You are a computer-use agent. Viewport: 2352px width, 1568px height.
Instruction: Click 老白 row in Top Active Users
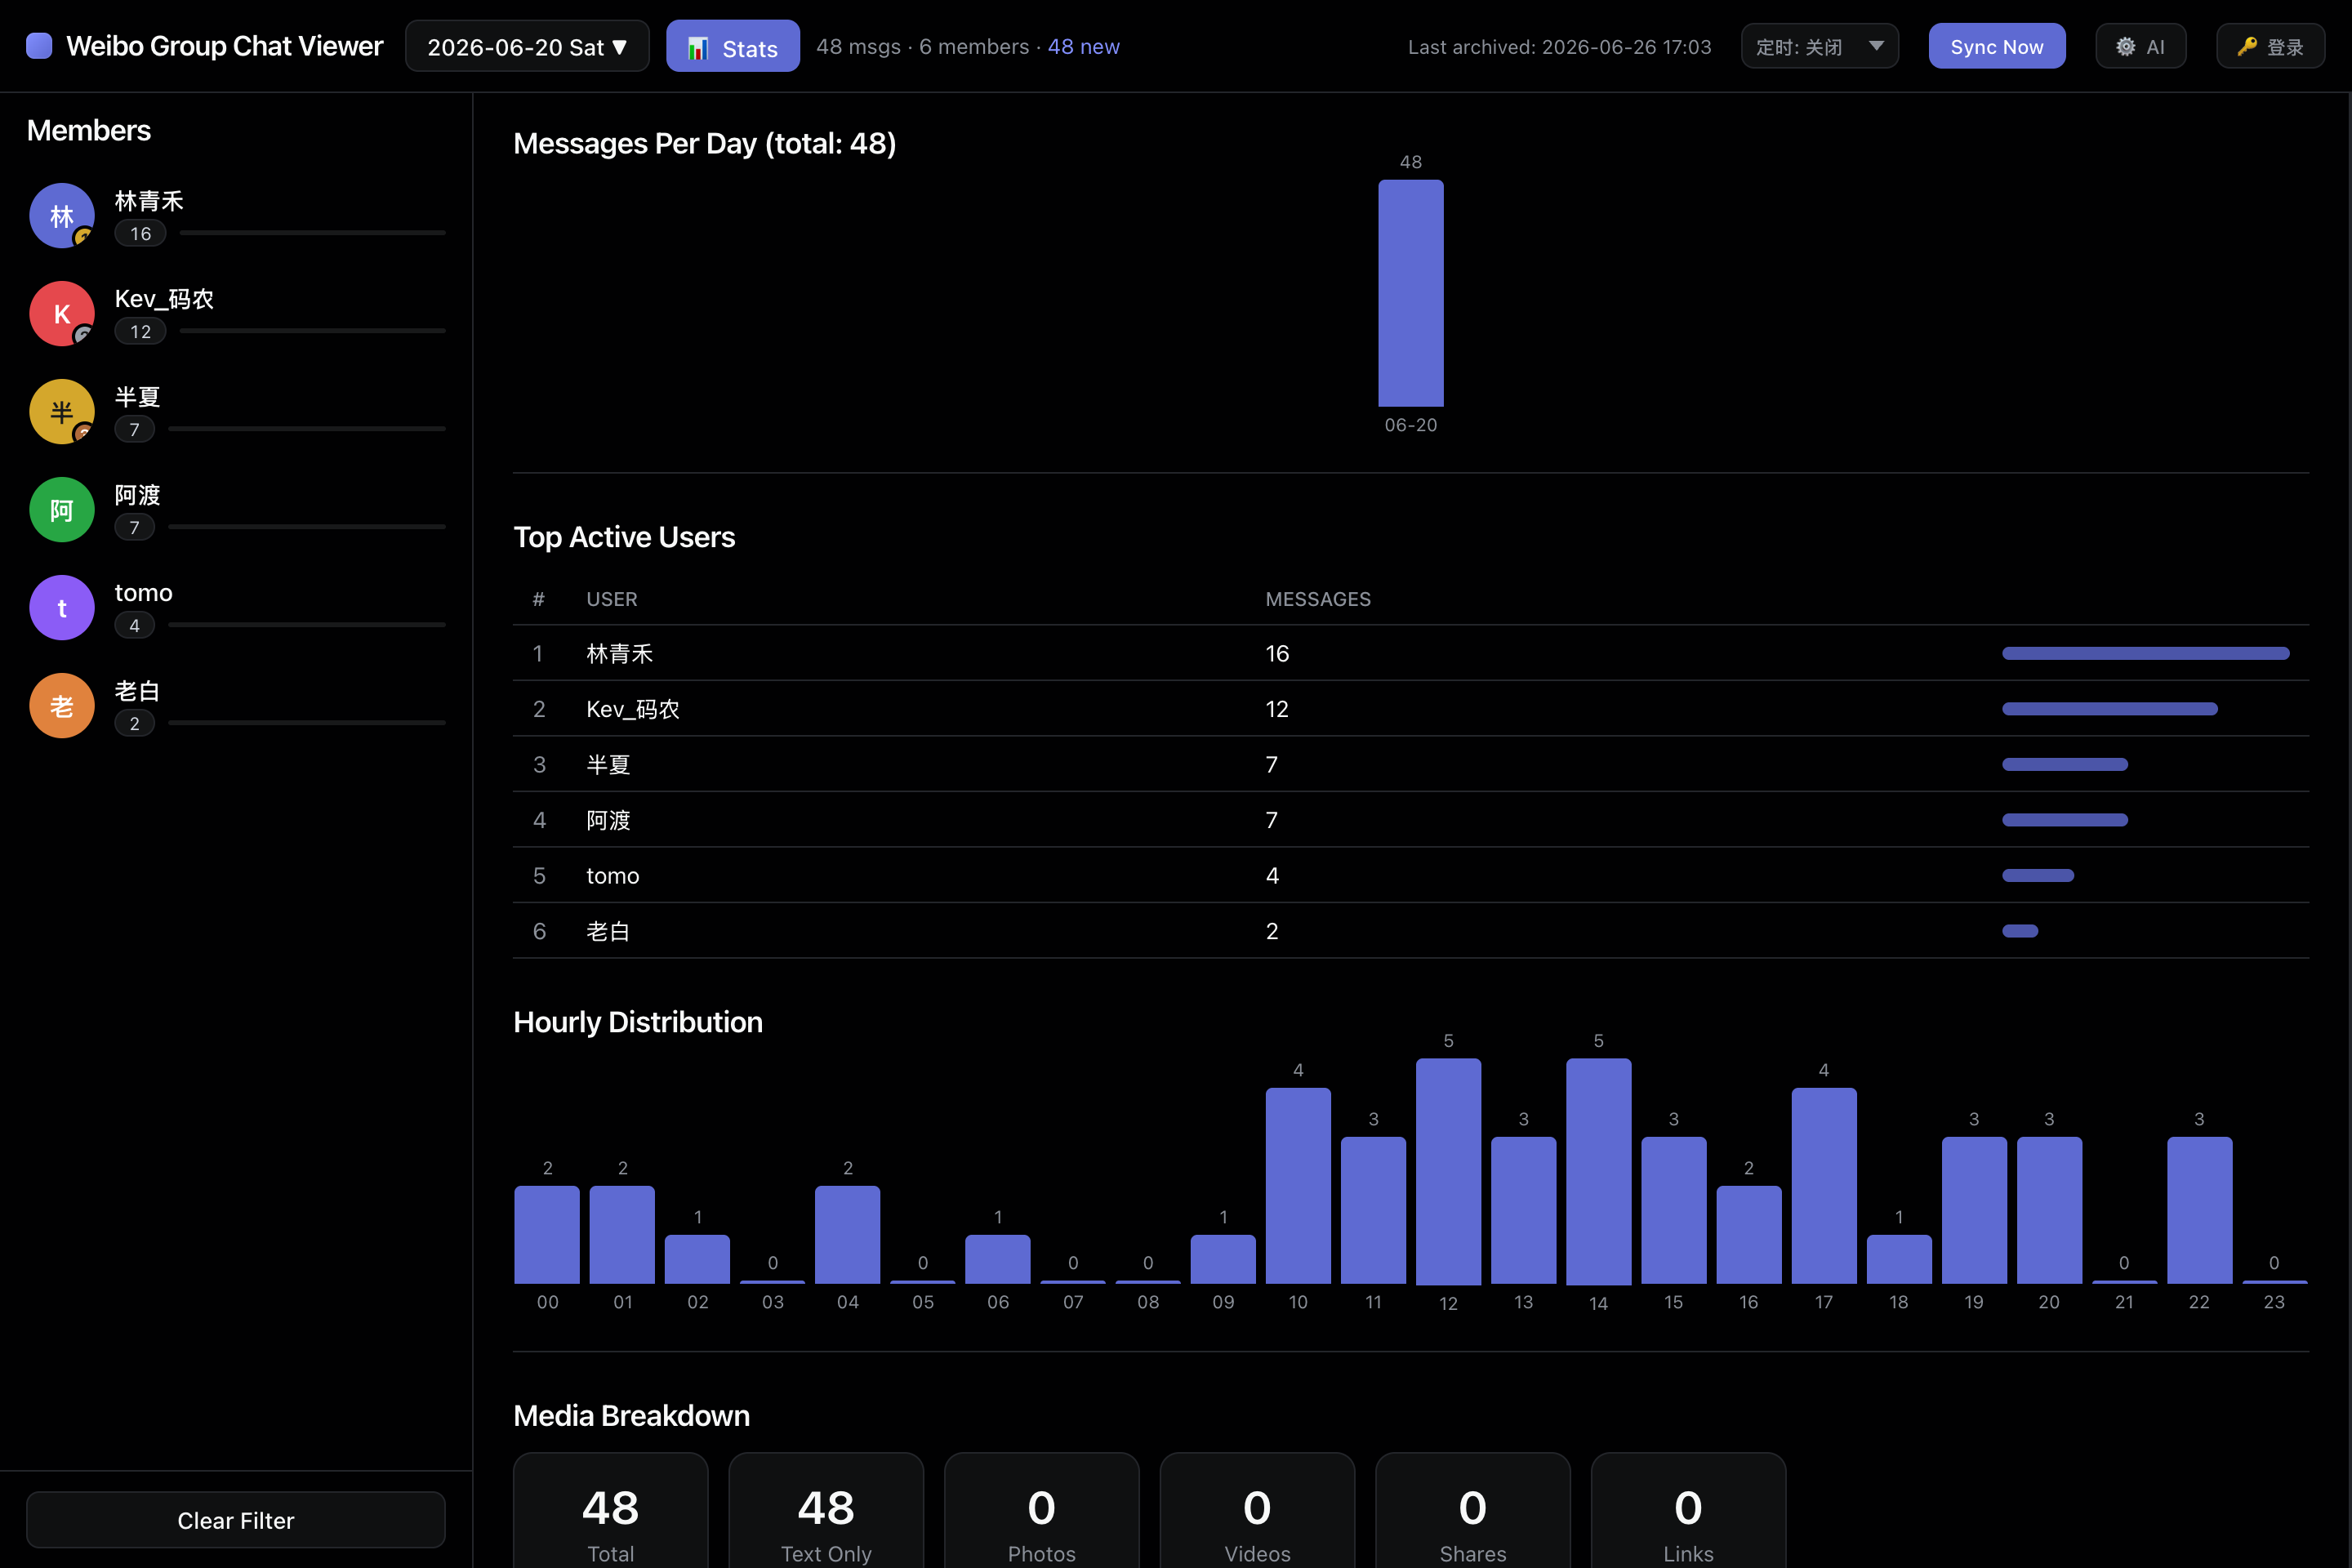[x=1410, y=931]
